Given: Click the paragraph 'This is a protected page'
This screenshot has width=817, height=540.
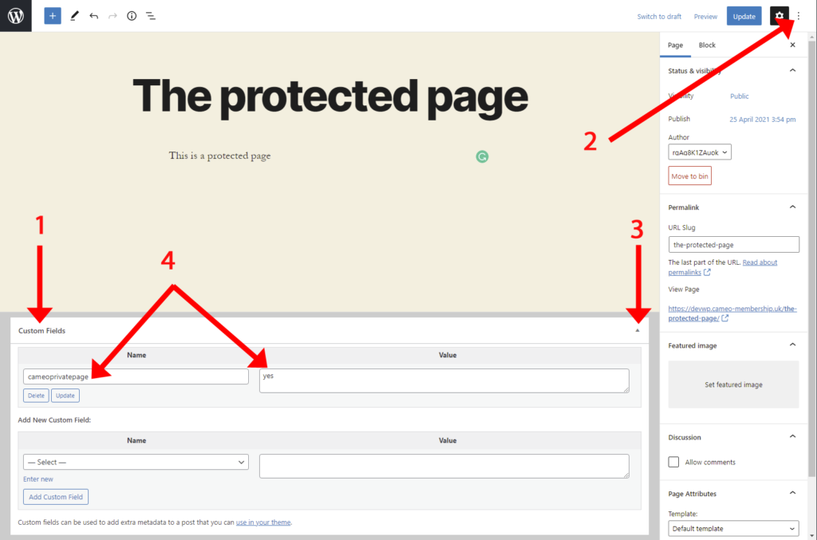Looking at the screenshot, I should coord(219,156).
